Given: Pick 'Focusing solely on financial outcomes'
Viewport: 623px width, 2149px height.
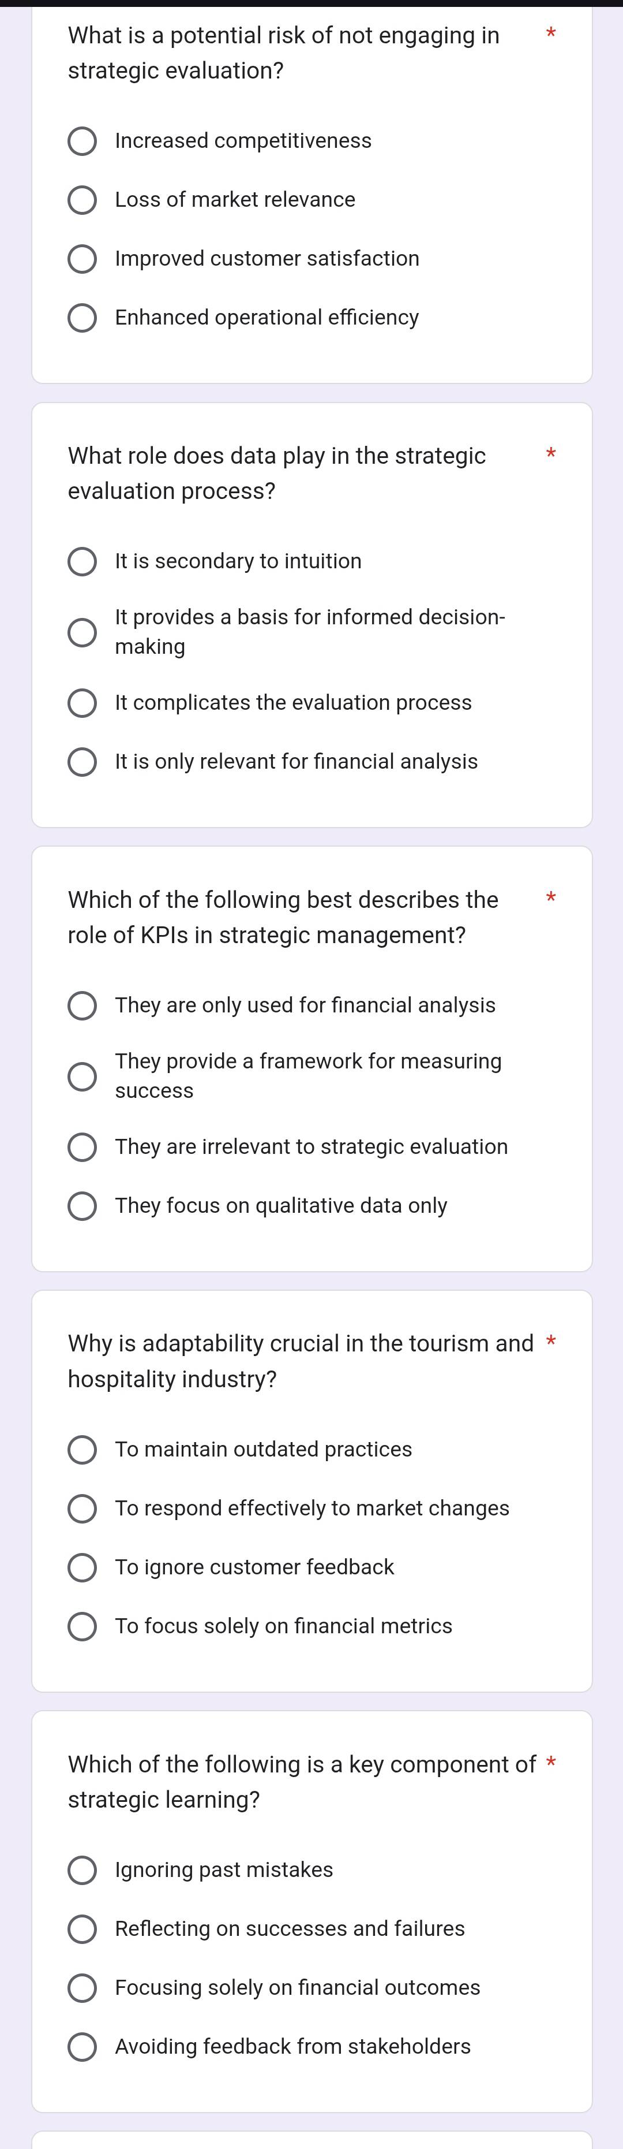Looking at the screenshot, I should pos(81,1988).
